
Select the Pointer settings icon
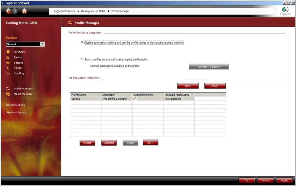point(8,68)
